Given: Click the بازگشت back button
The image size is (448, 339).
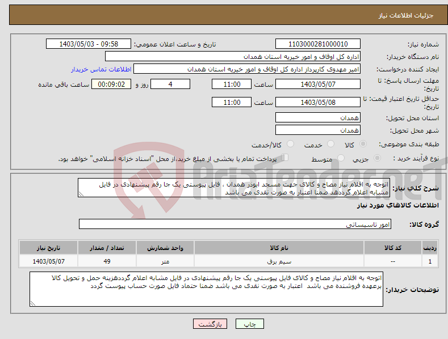Looking at the screenshot, I should click(210, 324).
